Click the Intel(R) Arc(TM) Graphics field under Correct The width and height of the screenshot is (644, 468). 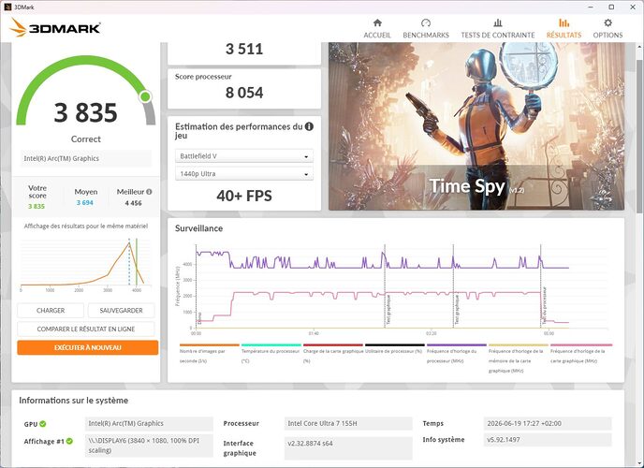(x=86, y=158)
